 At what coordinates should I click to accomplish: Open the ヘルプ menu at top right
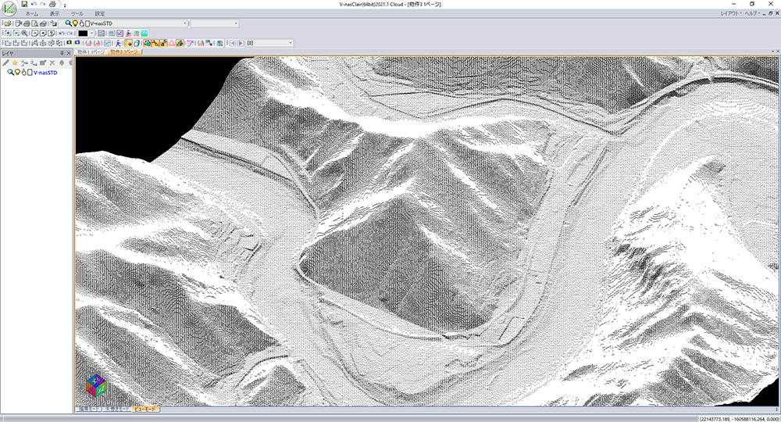click(752, 13)
